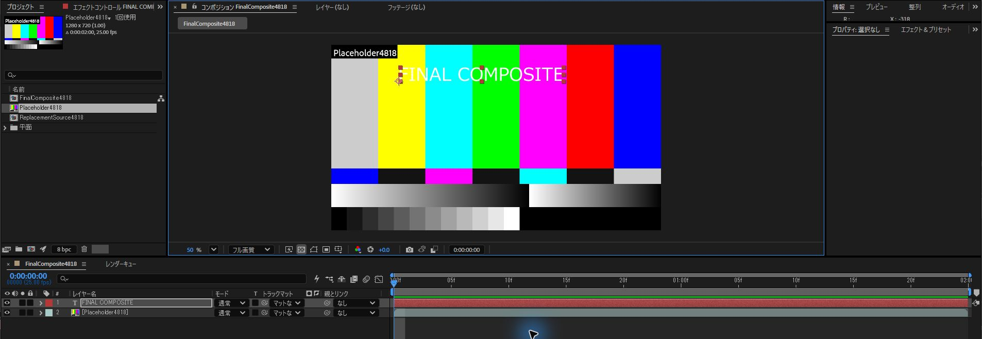Open grid and guide options

click(338, 250)
